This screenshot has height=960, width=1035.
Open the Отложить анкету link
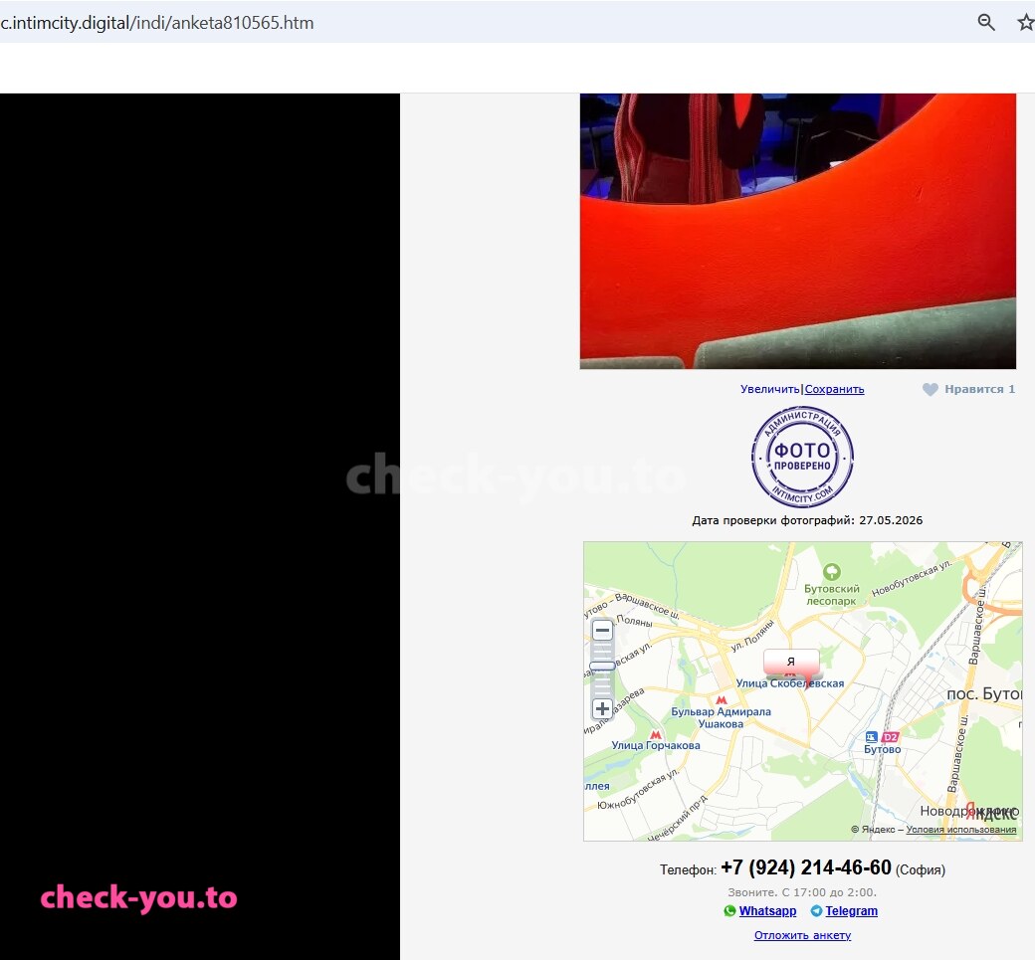tap(803, 935)
